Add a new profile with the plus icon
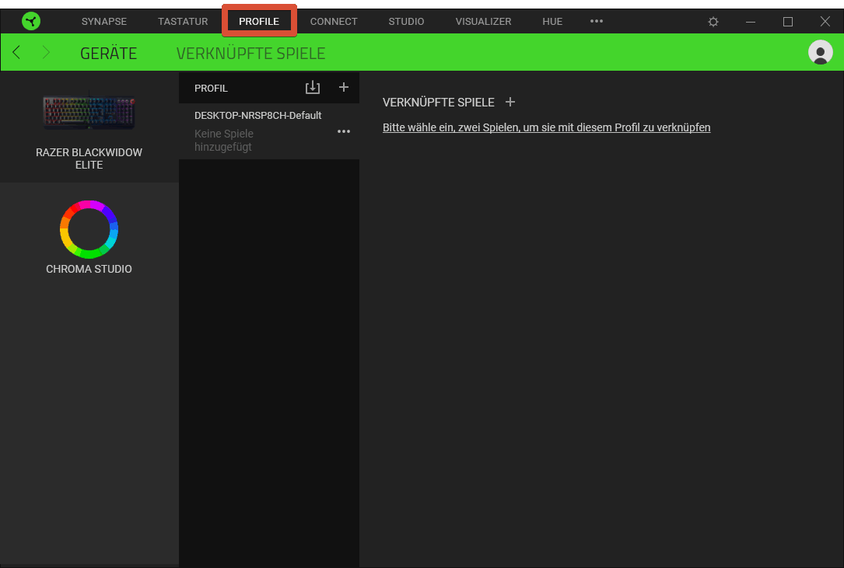The width and height of the screenshot is (844, 568). (344, 87)
